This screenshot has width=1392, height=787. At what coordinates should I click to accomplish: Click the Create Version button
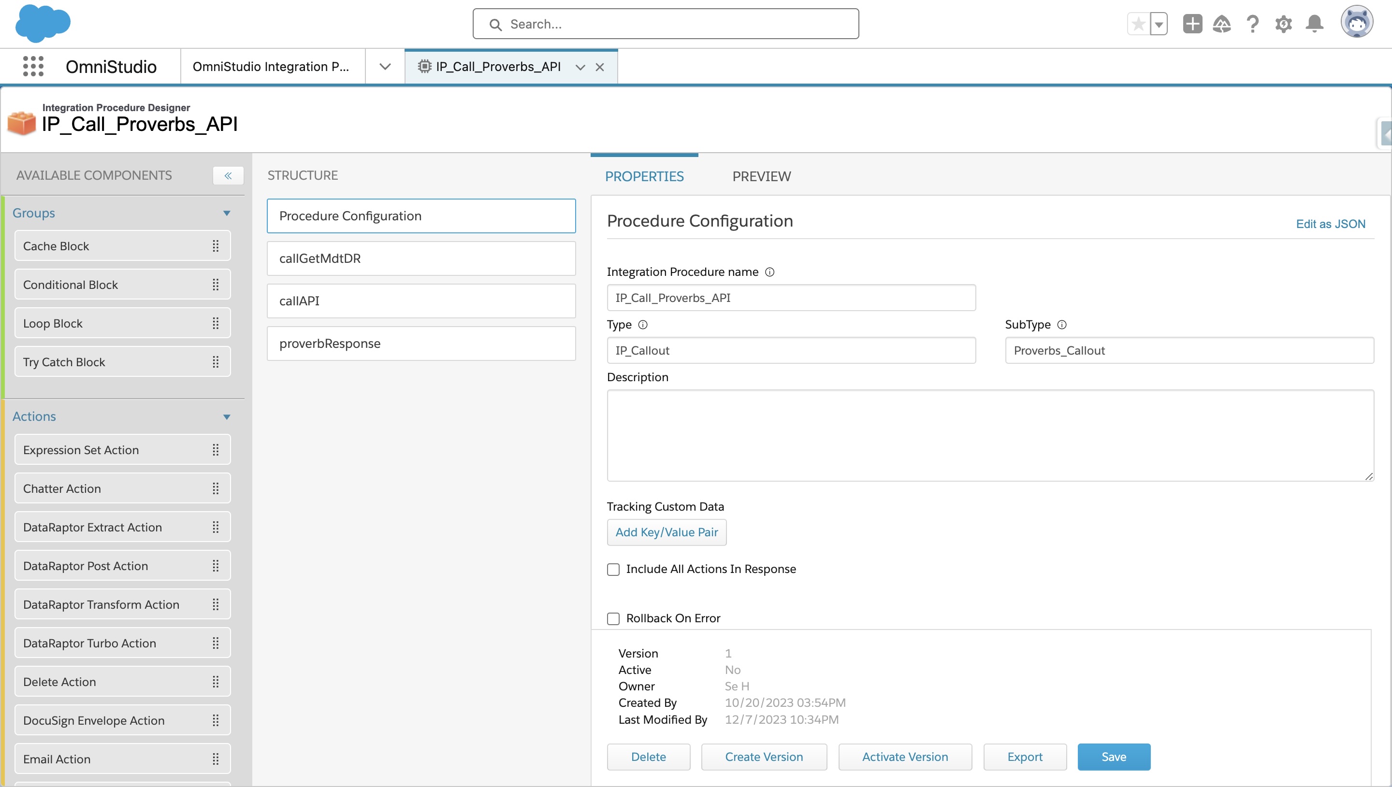pos(764,757)
